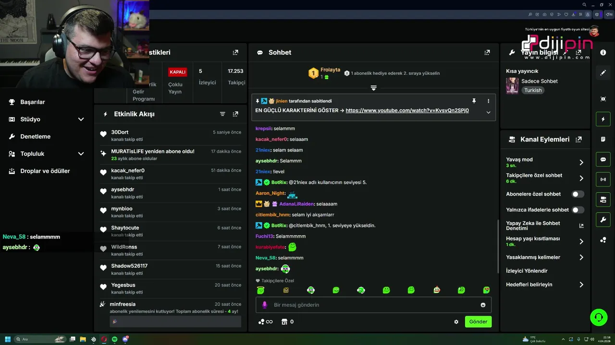Toggle Yalnızca ifadelerle sohbet switch

[x=578, y=210]
